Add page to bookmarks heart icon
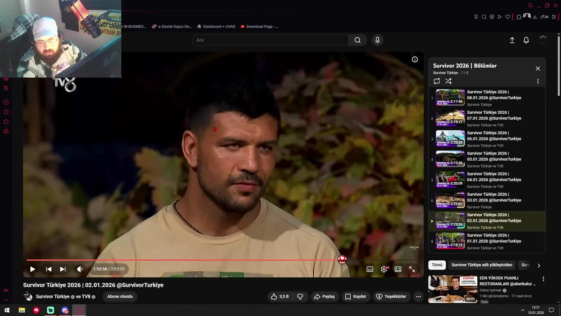This screenshot has width=561, height=316. (508, 17)
